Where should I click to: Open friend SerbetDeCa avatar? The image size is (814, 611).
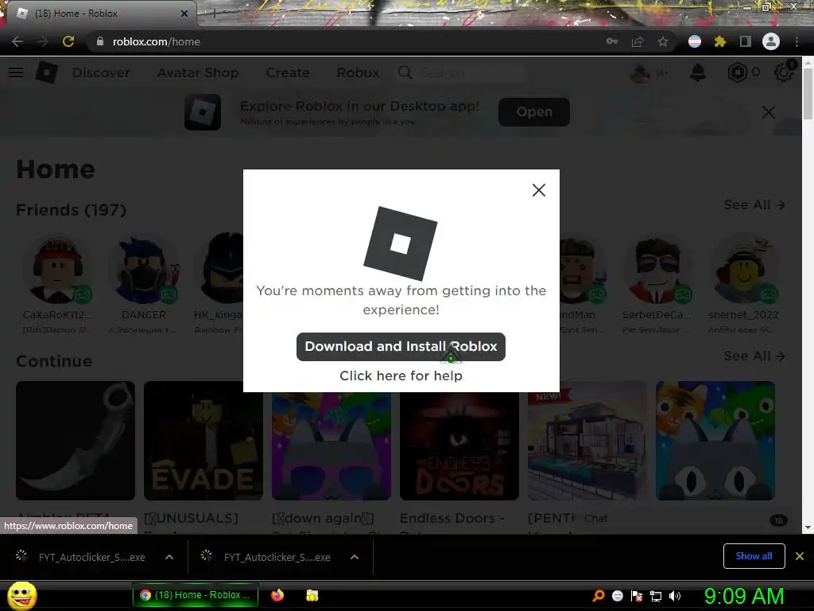(x=657, y=270)
